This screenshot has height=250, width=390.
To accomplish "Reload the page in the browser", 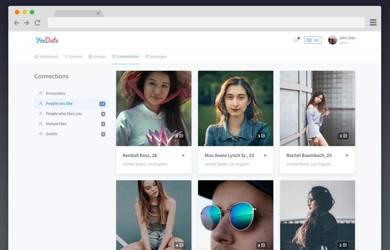I will click(x=38, y=23).
